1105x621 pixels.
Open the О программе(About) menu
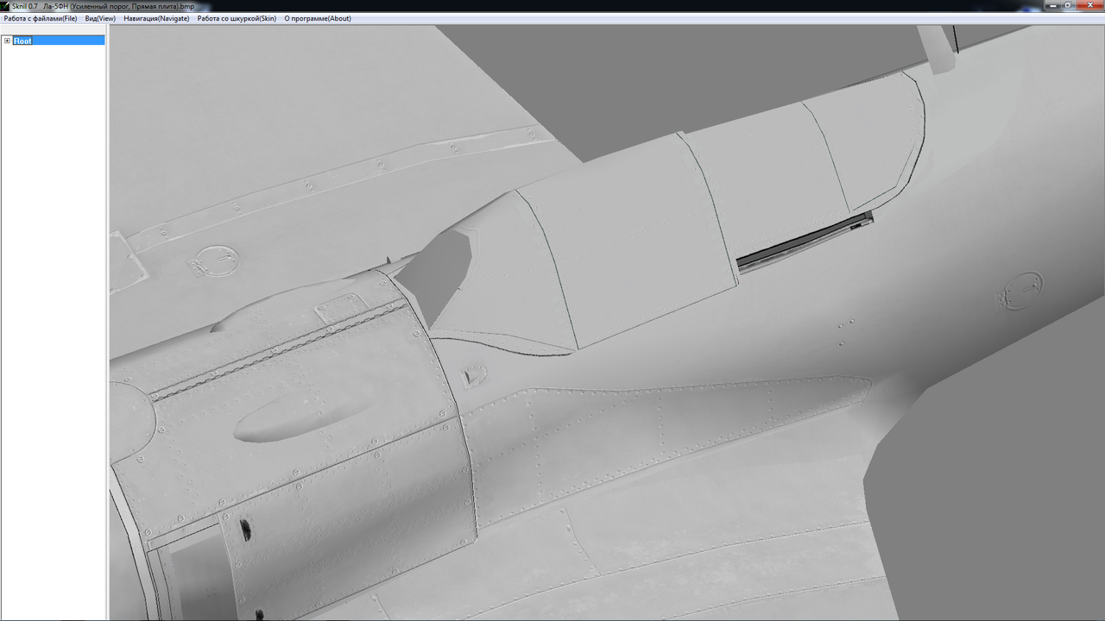tap(318, 18)
